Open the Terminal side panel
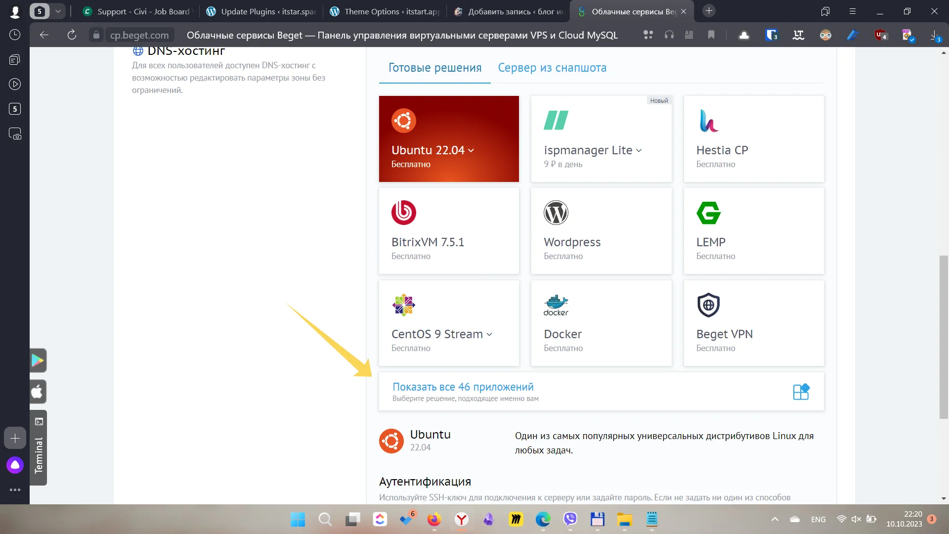Image resolution: width=949 pixels, height=534 pixels. click(x=38, y=448)
